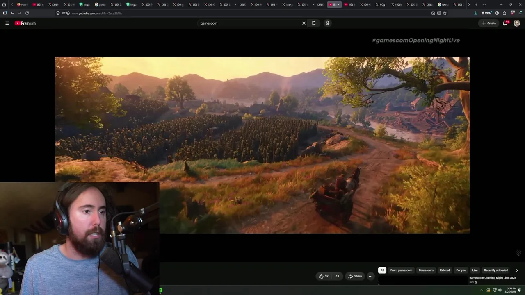Share the video
The image size is (525, 295).
(355, 276)
